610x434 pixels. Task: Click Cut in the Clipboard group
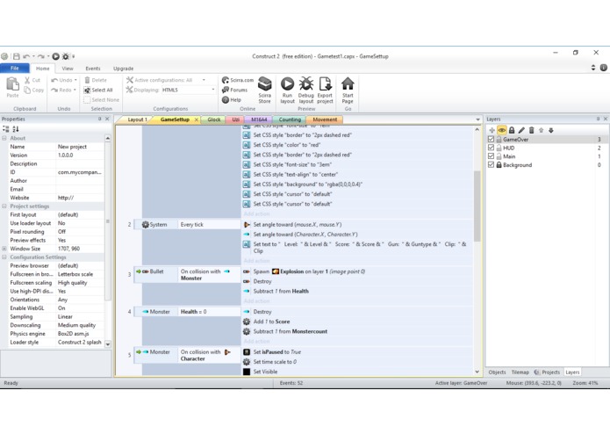tap(32, 80)
